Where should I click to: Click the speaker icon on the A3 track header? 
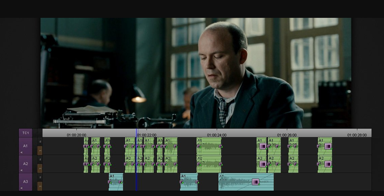(22, 188)
